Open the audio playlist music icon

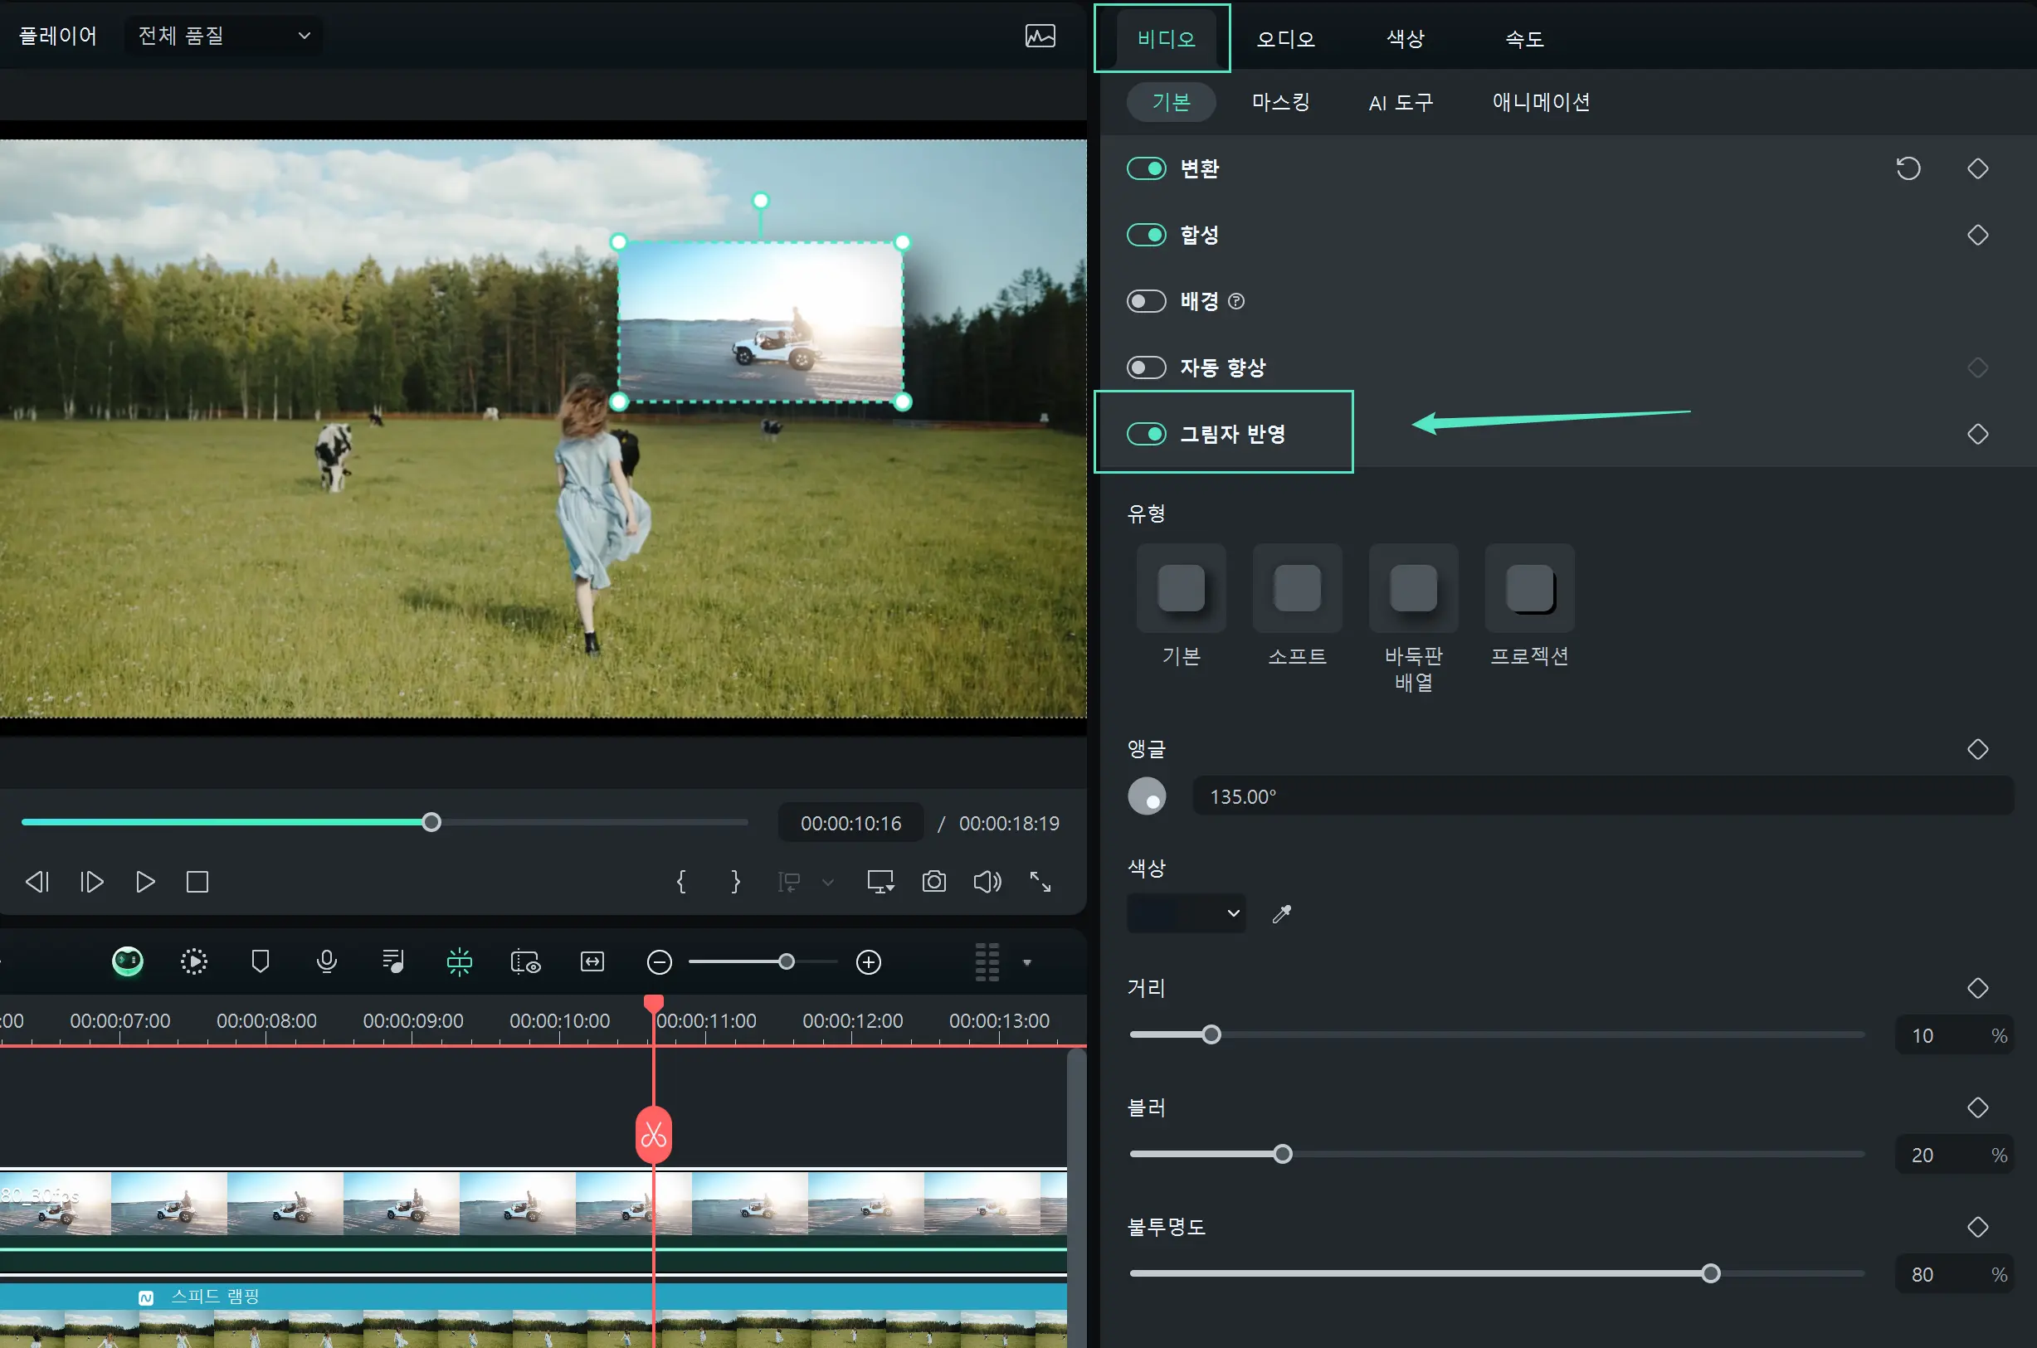393,961
